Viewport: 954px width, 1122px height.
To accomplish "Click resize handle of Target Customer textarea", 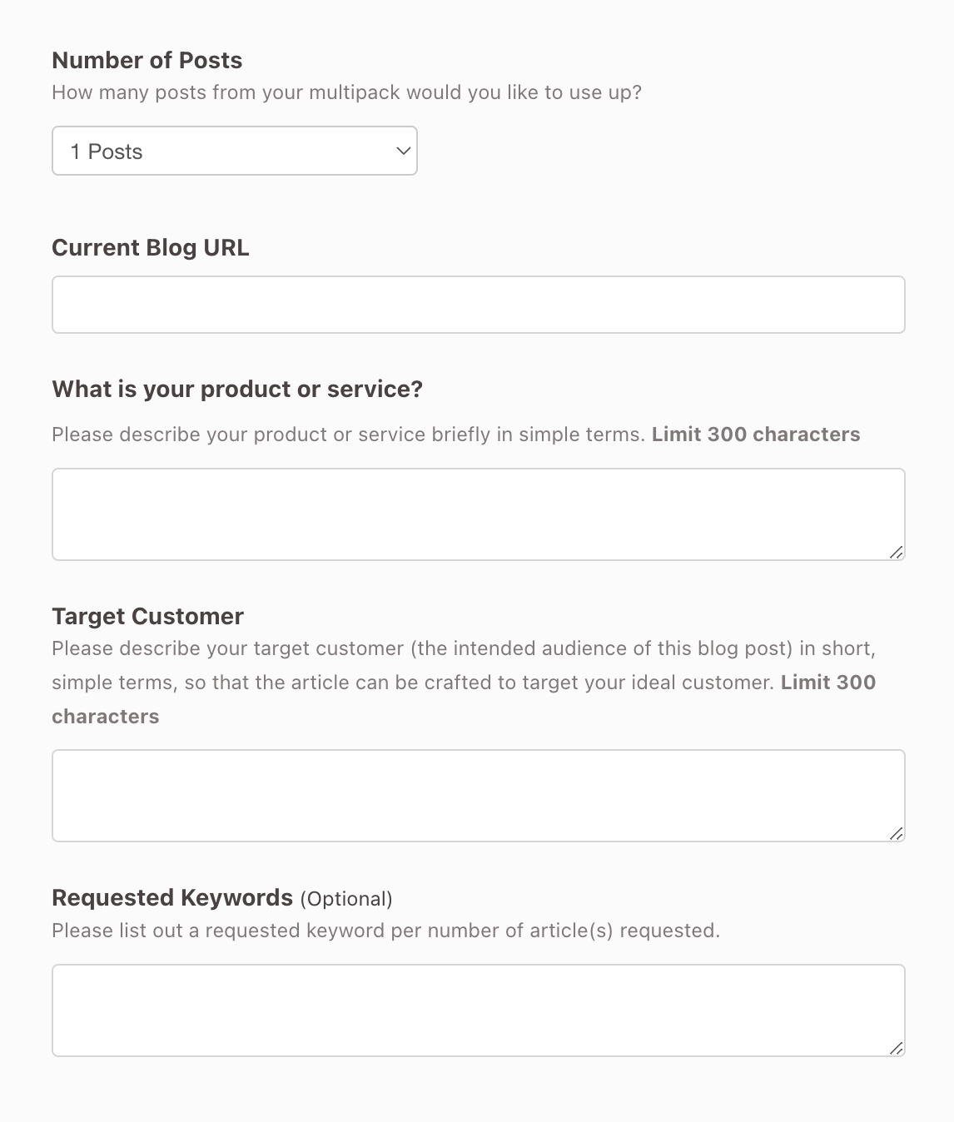I will 897,833.
